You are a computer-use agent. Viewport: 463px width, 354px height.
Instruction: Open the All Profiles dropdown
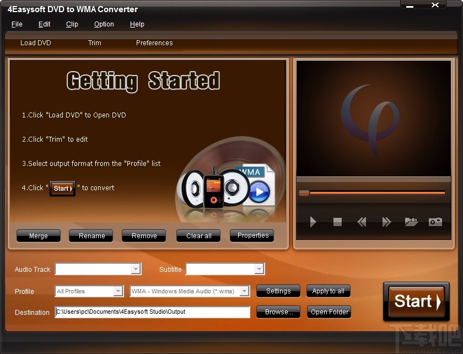tap(119, 291)
